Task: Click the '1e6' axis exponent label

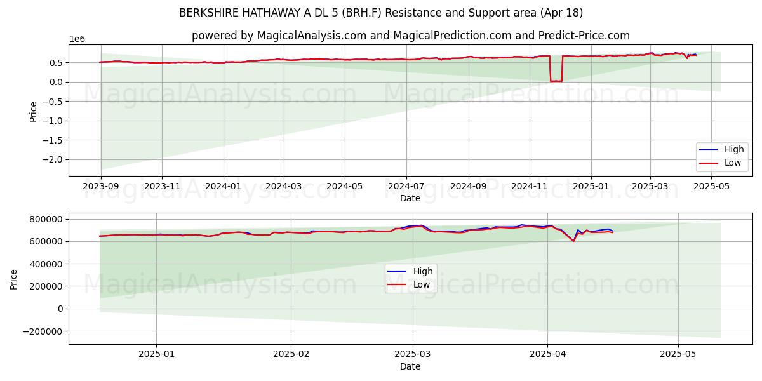Action: 76,39
